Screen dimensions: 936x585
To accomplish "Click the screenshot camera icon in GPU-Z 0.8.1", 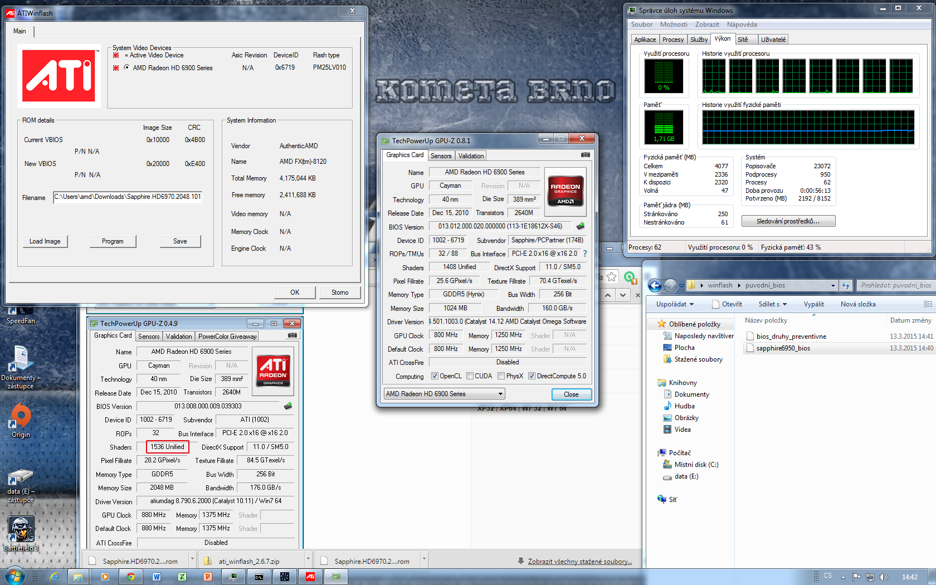I will pos(585,155).
